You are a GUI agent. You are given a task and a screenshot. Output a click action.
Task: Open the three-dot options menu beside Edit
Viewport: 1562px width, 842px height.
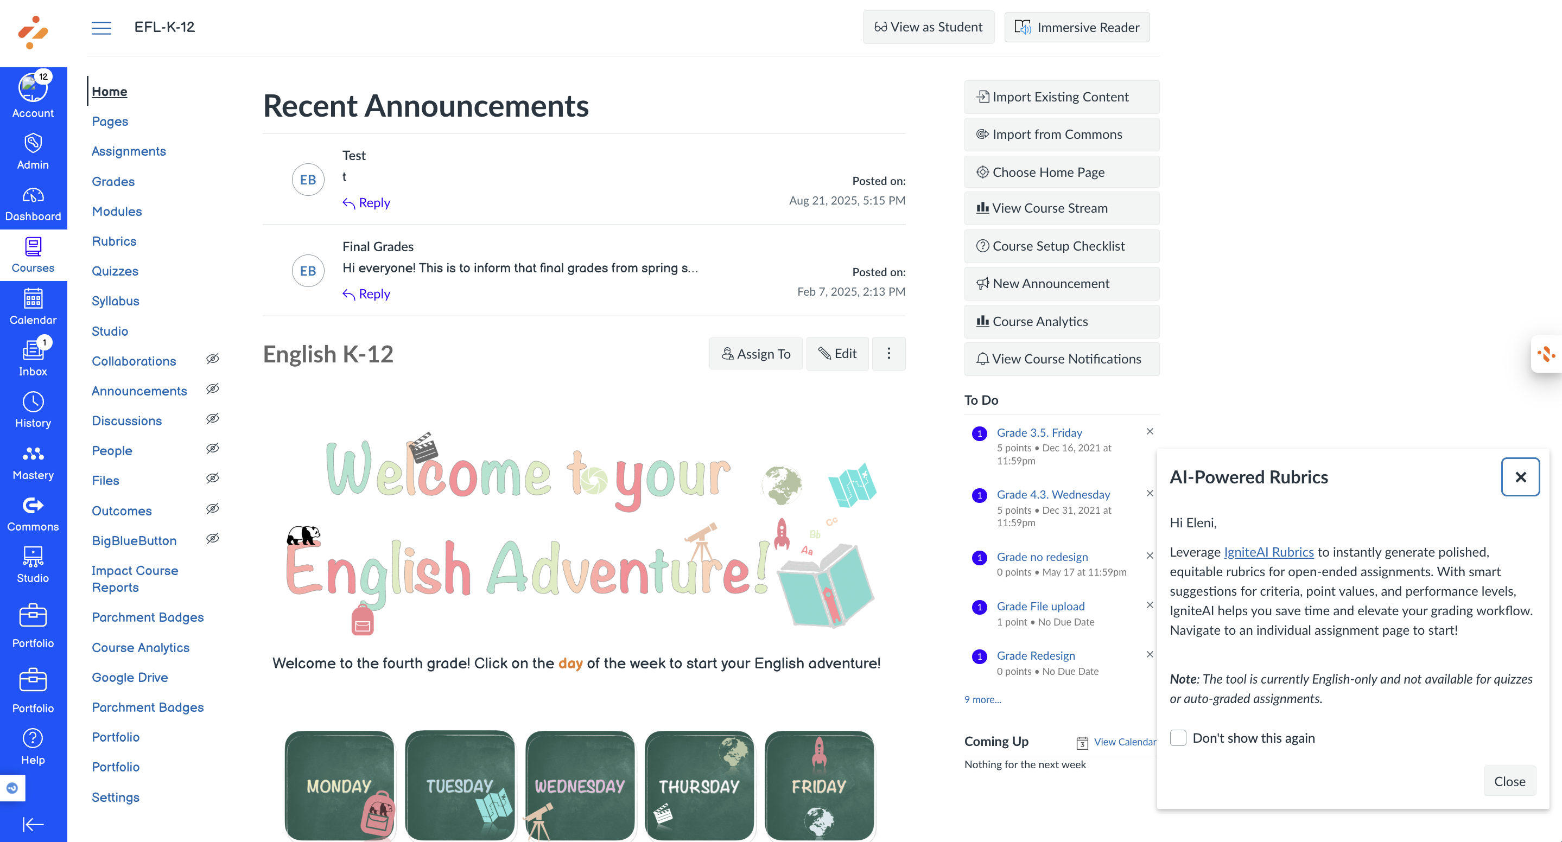tap(888, 353)
